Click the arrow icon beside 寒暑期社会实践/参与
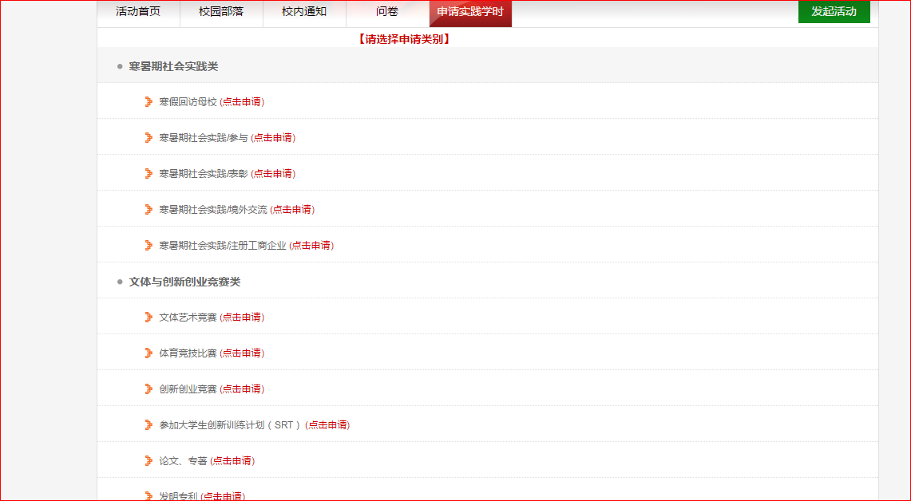This screenshot has width=911, height=501. [149, 138]
